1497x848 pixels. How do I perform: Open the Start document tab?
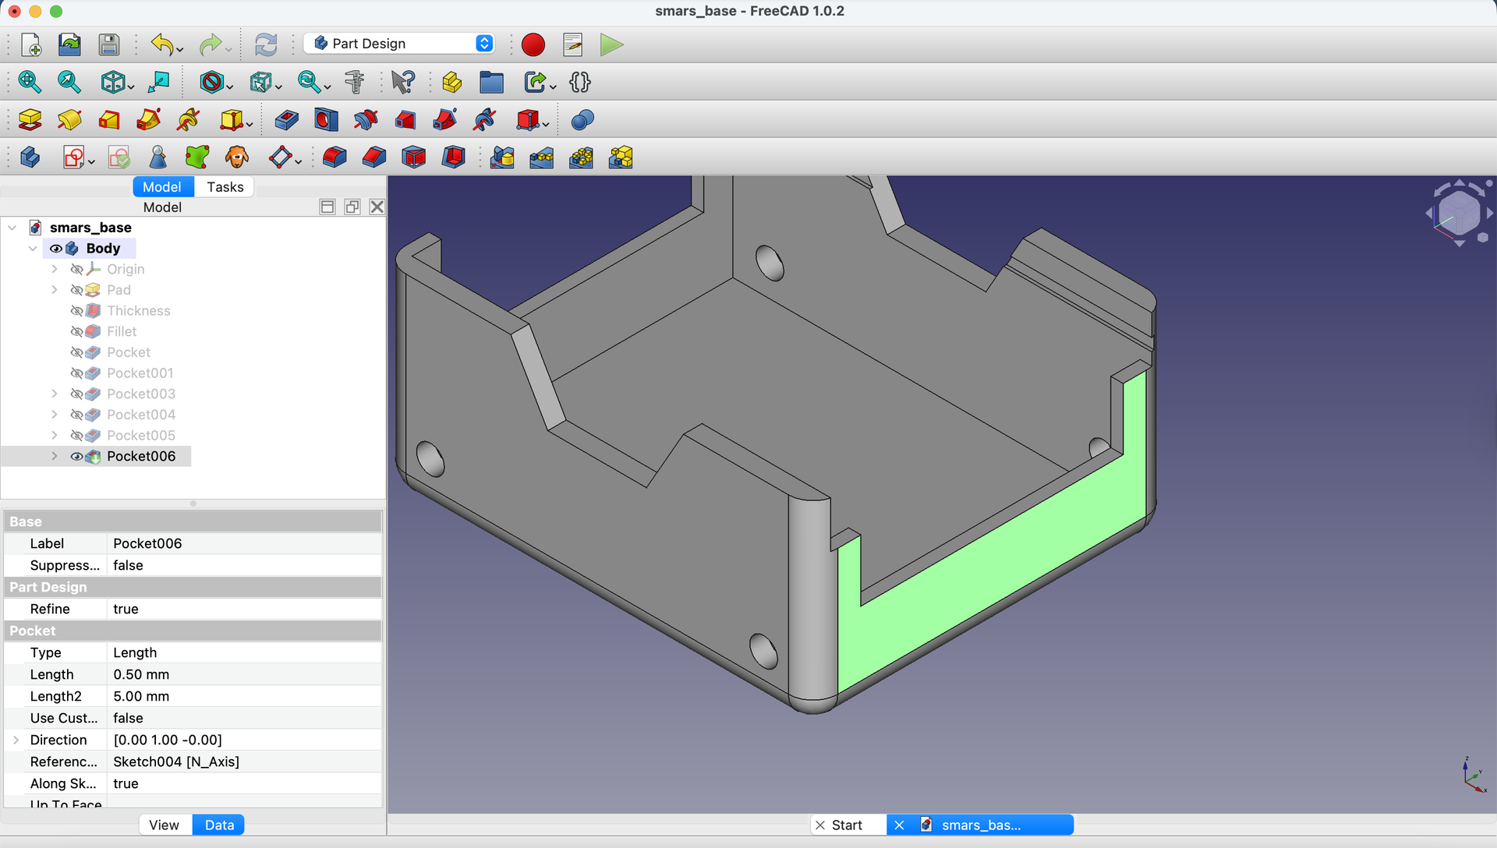[847, 825]
